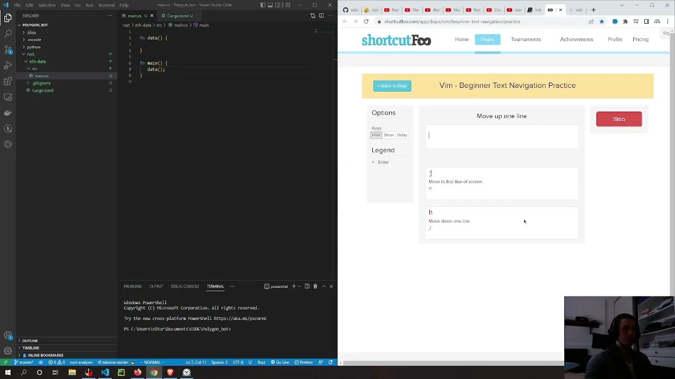Viewport: 675px width, 379px height.
Task: Toggle Prettier in the status bar
Action: (304, 362)
